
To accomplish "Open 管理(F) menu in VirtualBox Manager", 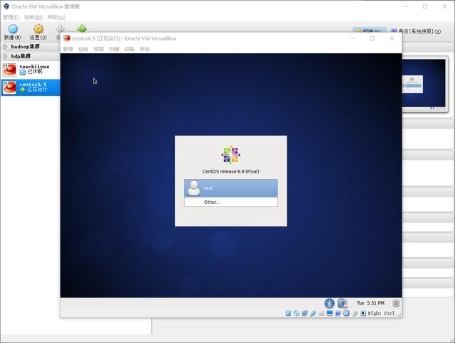I will click(11, 17).
